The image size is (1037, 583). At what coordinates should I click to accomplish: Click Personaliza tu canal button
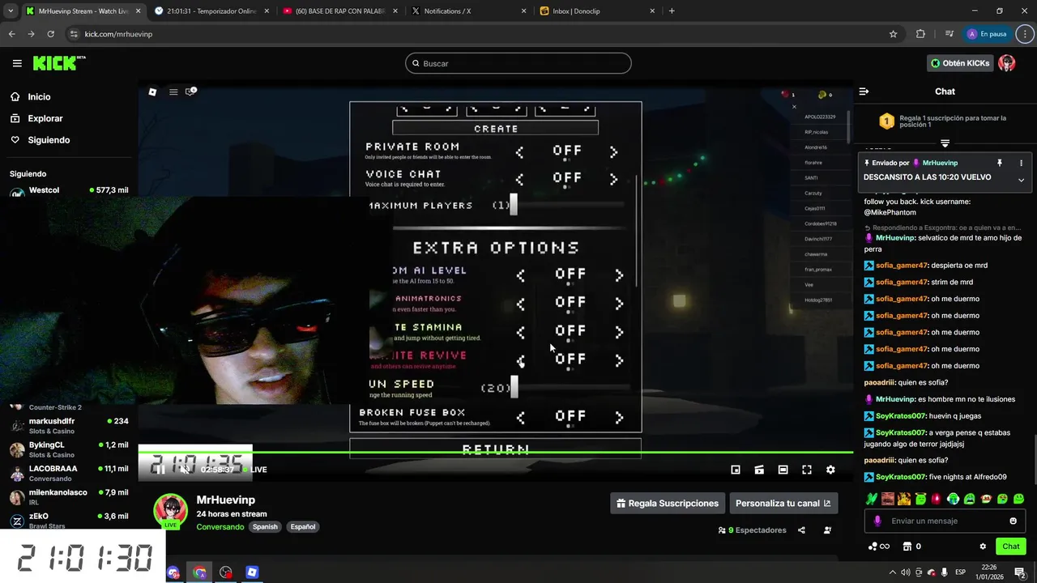pos(783,503)
